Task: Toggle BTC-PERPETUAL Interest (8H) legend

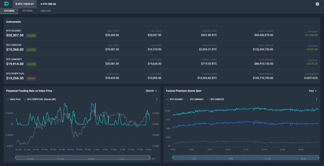Action: click(x=40, y=99)
